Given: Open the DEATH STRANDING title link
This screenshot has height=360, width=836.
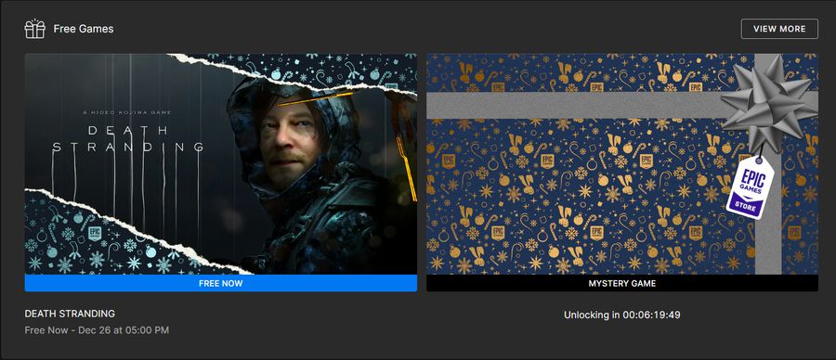Looking at the screenshot, I should (x=70, y=314).
